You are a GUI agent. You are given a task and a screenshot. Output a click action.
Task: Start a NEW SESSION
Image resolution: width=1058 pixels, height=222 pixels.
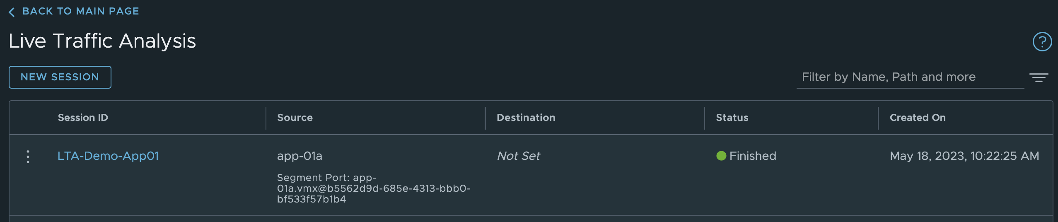[x=60, y=77]
